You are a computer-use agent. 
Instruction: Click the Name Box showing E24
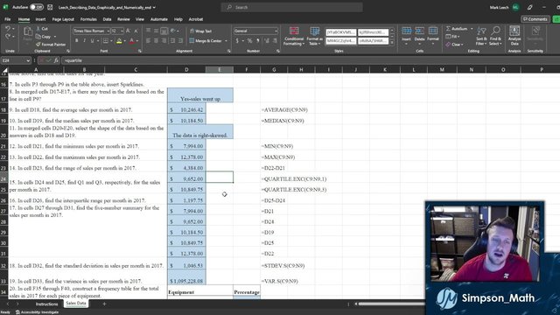[16, 60]
